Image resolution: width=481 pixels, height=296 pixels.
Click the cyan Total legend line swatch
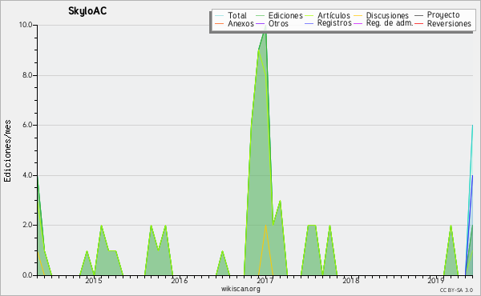coord(220,15)
